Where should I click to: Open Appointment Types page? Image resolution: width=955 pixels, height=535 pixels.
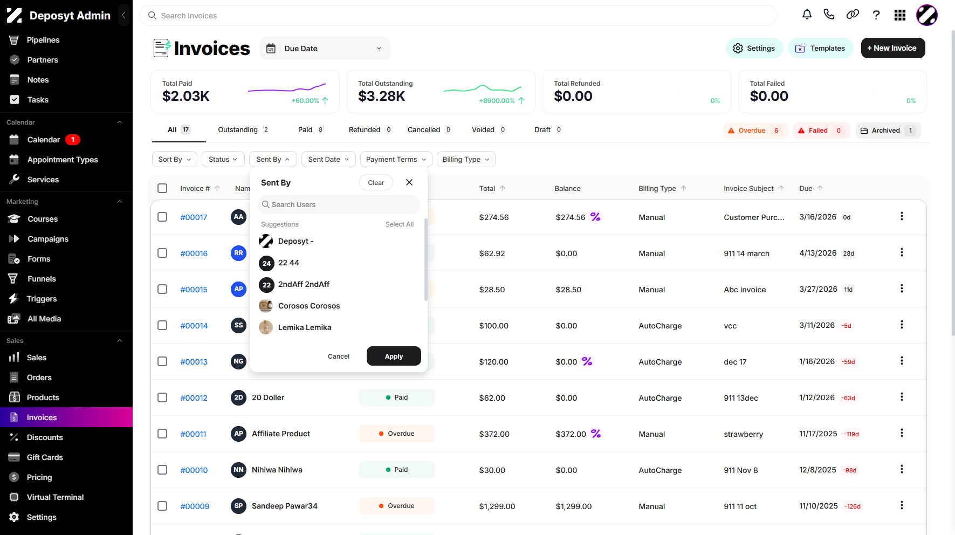tap(63, 160)
